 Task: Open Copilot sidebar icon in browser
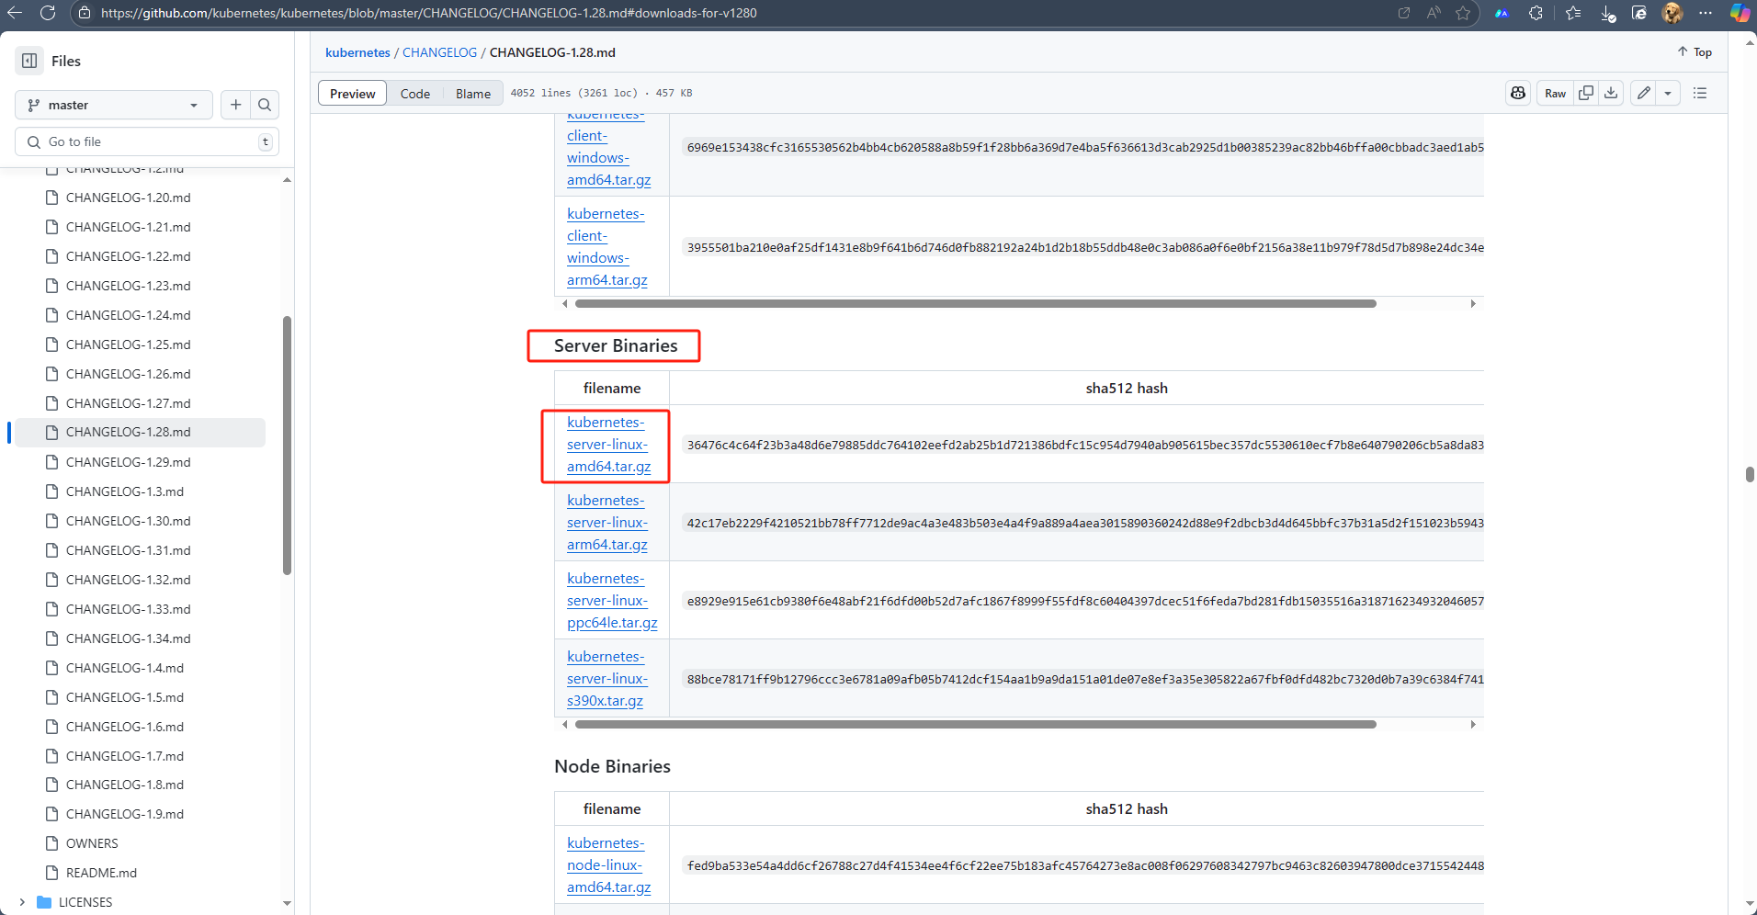[x=1740, y=13]
